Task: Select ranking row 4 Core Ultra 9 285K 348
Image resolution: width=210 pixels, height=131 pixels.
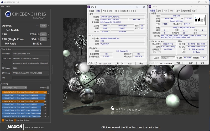Action: point(24,101)
